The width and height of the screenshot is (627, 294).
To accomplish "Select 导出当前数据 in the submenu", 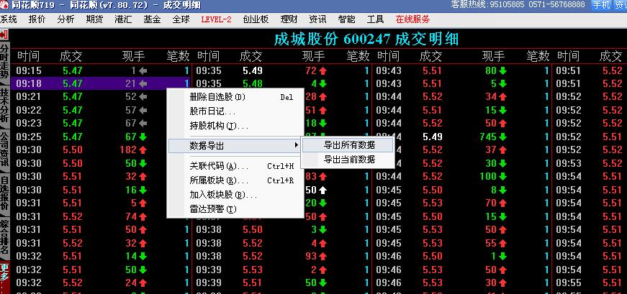I will [x=348, y=160].
